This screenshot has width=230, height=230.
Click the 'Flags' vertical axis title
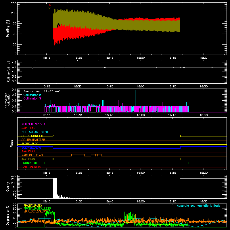(11, 143)
